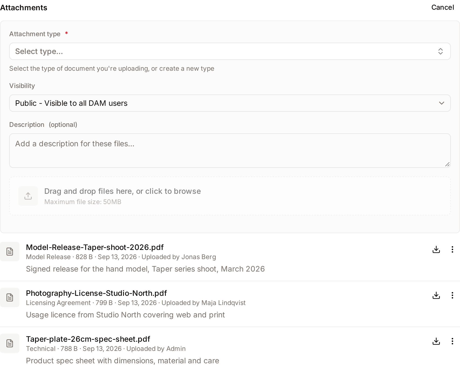Open more options for Taper-plate-26cm-spec-sheet.pdf
The image size is (460, 366).
(x=452, y=341)
